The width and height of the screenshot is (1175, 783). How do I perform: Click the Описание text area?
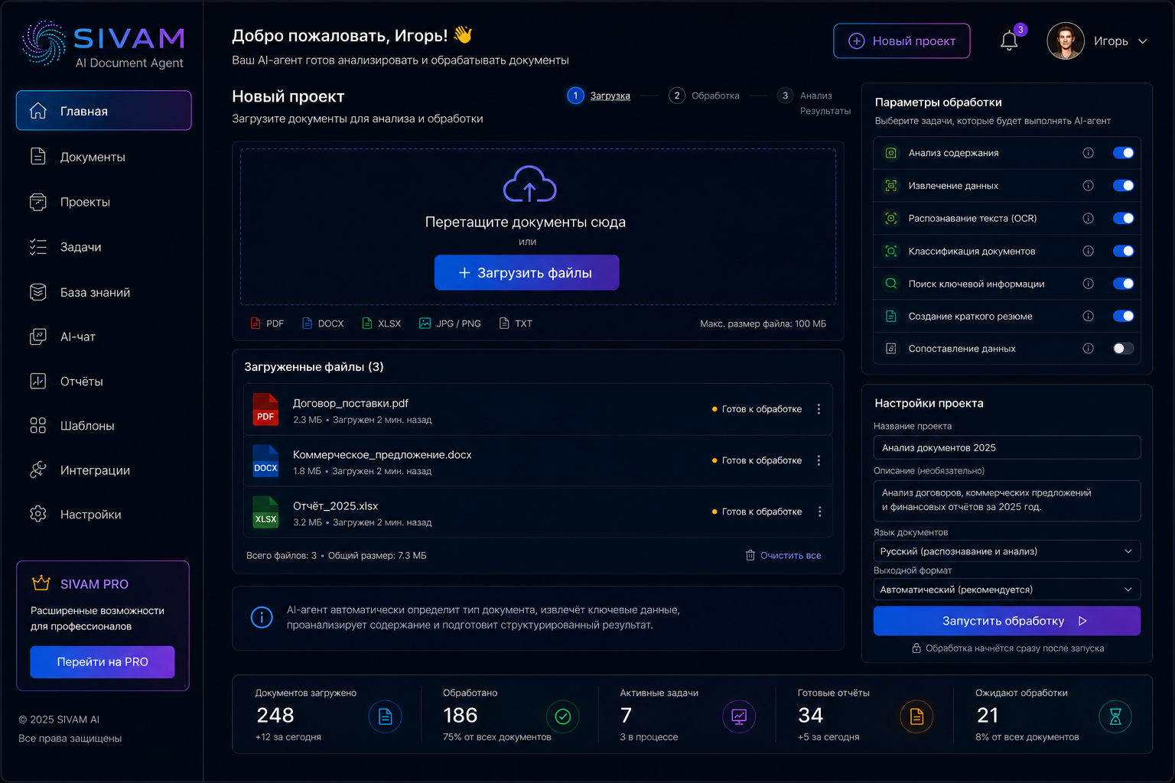1007,500
